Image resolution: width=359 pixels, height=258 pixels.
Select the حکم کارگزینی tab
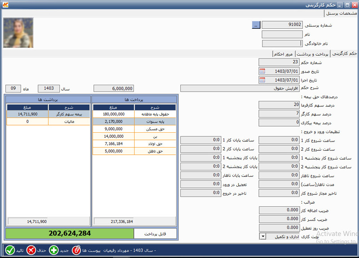[x=344, y=53]
